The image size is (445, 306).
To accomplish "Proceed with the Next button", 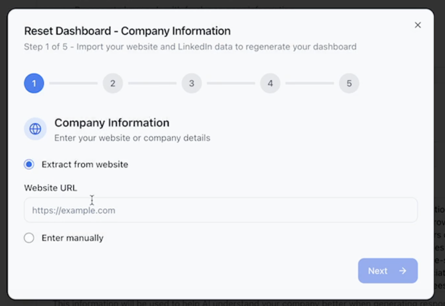I will tap(388, 271).
